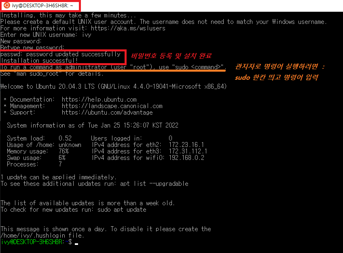
Task: Click 'Installing, this may take a few minutes' line
Action: 68,15
